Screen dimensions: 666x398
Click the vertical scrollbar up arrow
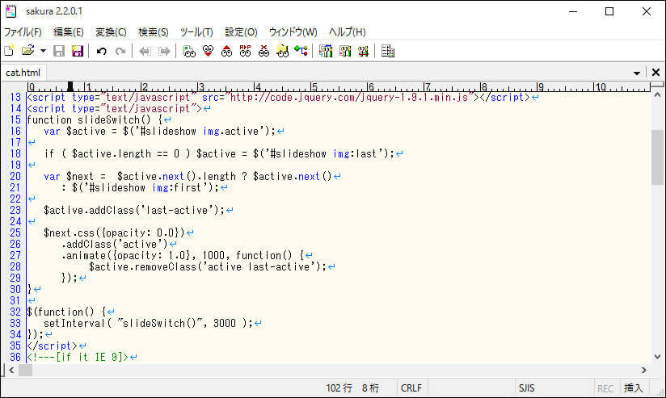[657, 95]
